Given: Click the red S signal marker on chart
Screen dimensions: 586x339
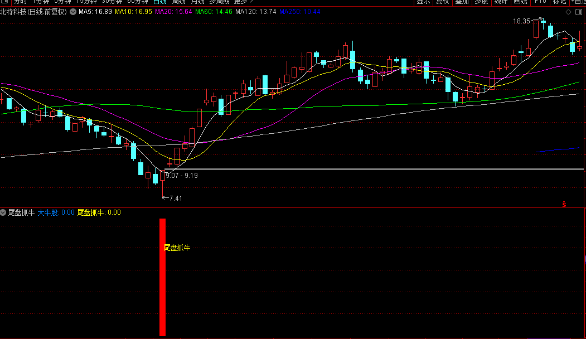Looking at the screenshot, I should pyautogui.click(x=564, y=204).
